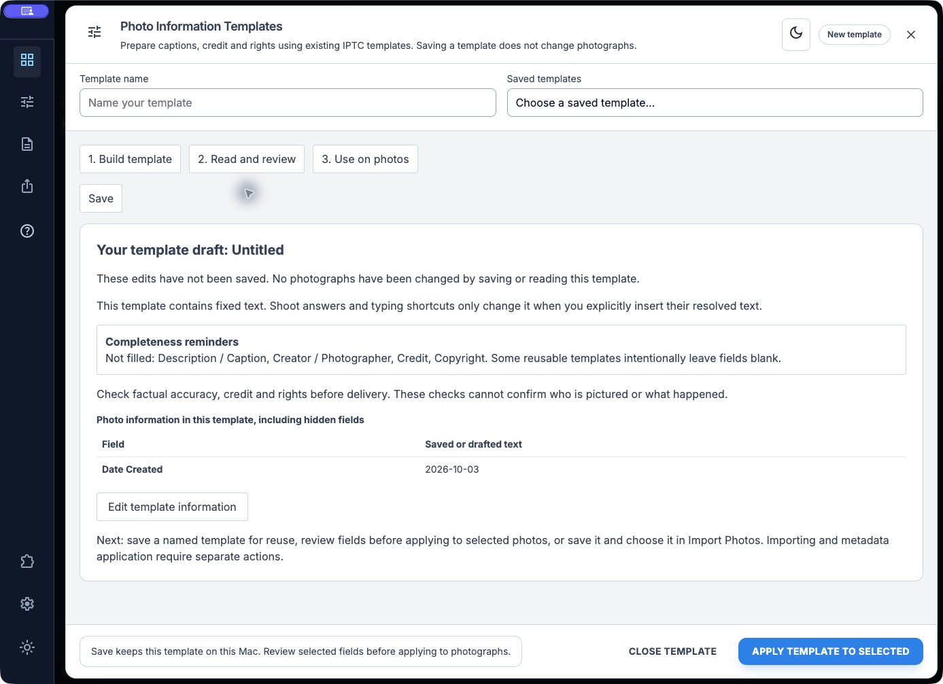943x684 pixels.
Task: Focus the Template name input field
Action: (288, 103)
